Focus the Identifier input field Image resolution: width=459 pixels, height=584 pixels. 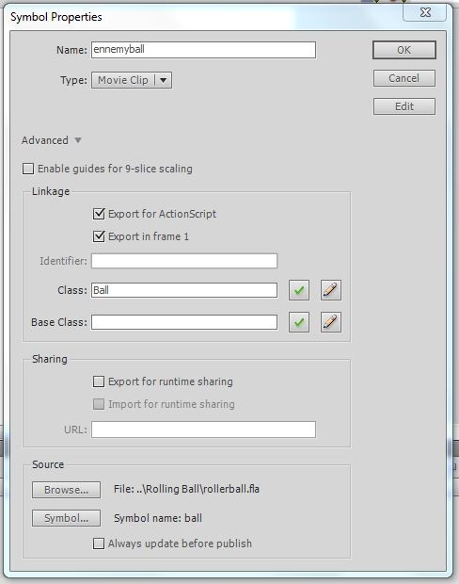[184, 261]
